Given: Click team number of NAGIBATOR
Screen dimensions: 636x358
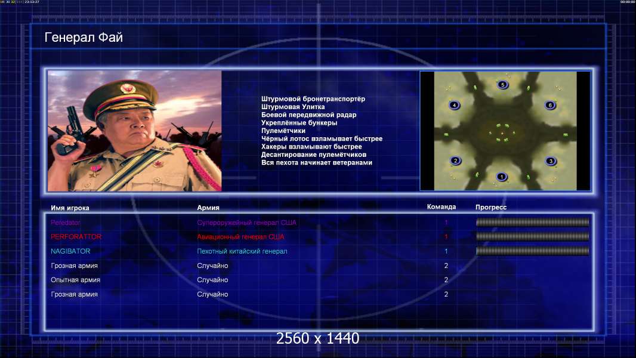Looking at the screenshot, I should [446, 251].
